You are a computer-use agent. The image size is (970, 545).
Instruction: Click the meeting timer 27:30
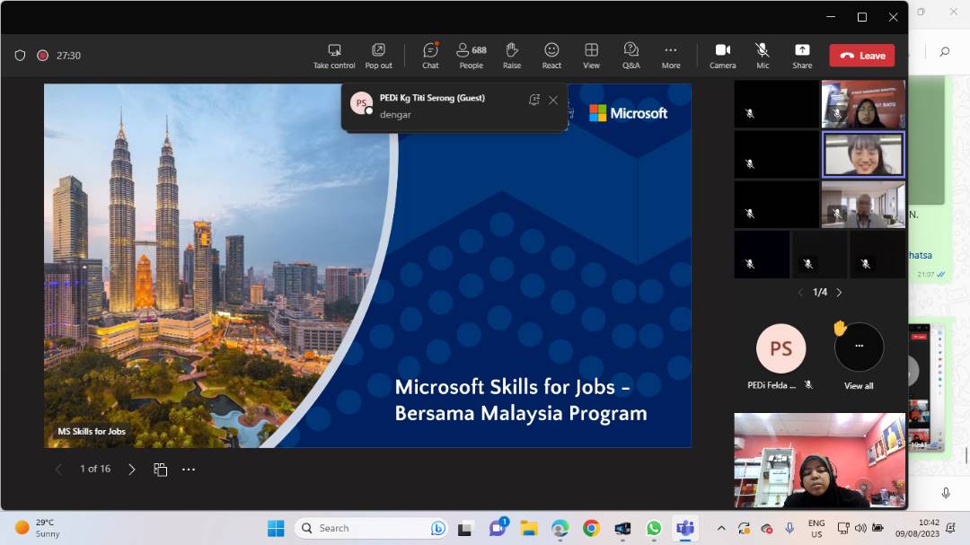click(68, 56)
